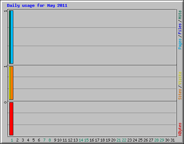Click day 7 on the x-axis
Screen dimensions: 184x144
44,140
